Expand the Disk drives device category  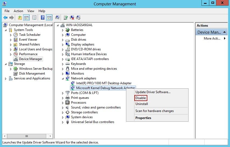click(x=63, y=40)
